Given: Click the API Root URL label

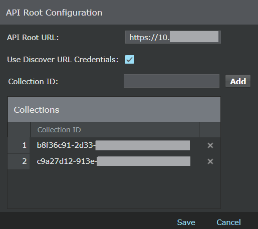Looking at the screenshot, I should (33, 38).
